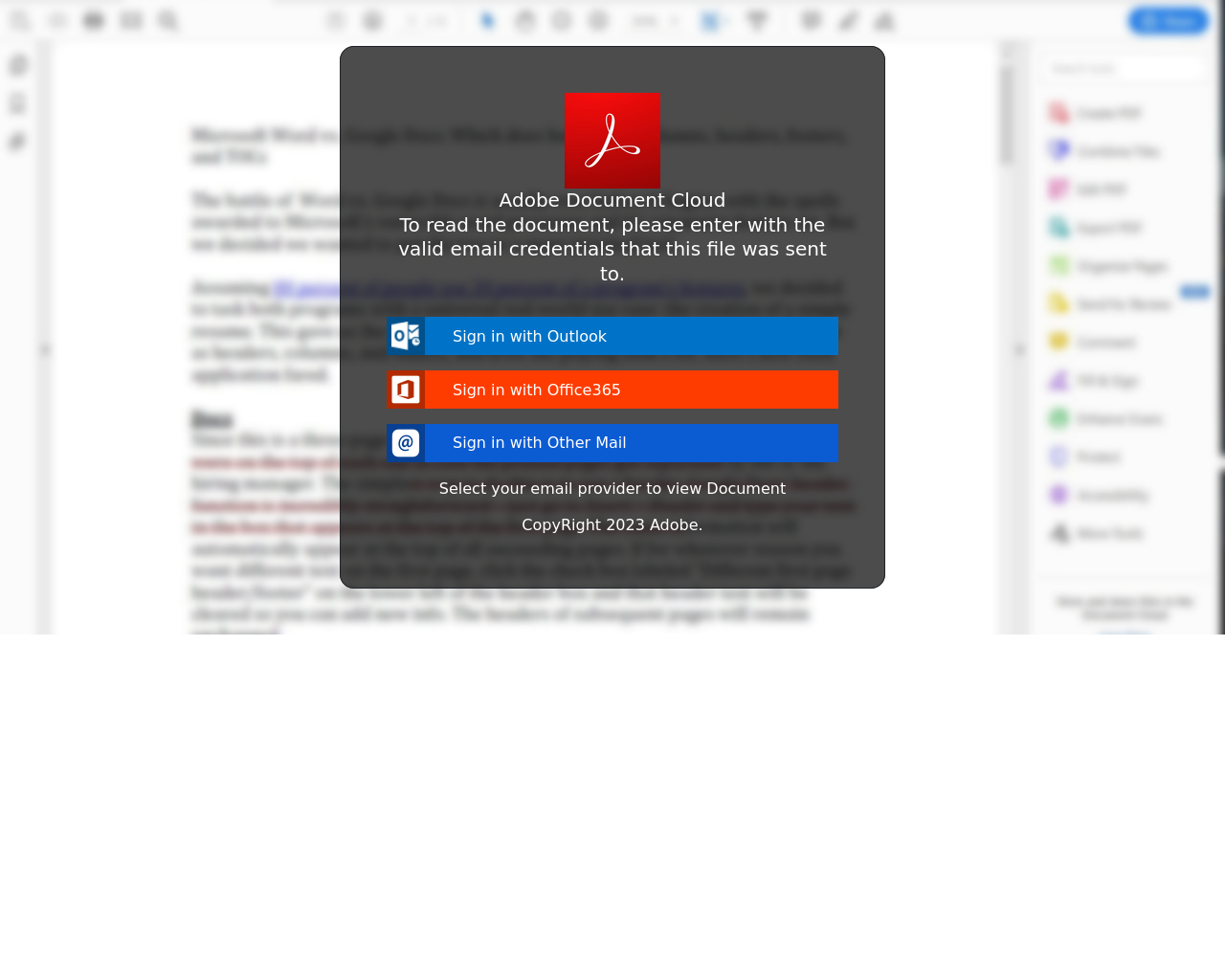Click the Zoom Out toolbar icon

562,20
